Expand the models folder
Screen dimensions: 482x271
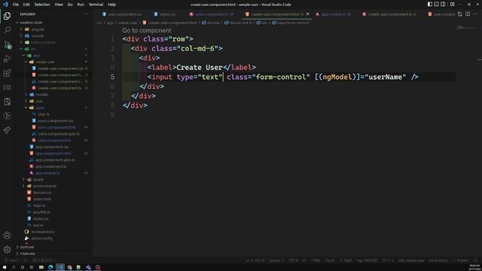41,95
